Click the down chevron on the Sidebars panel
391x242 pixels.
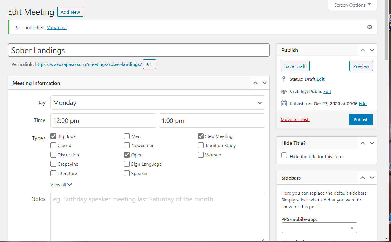[372, 178]
